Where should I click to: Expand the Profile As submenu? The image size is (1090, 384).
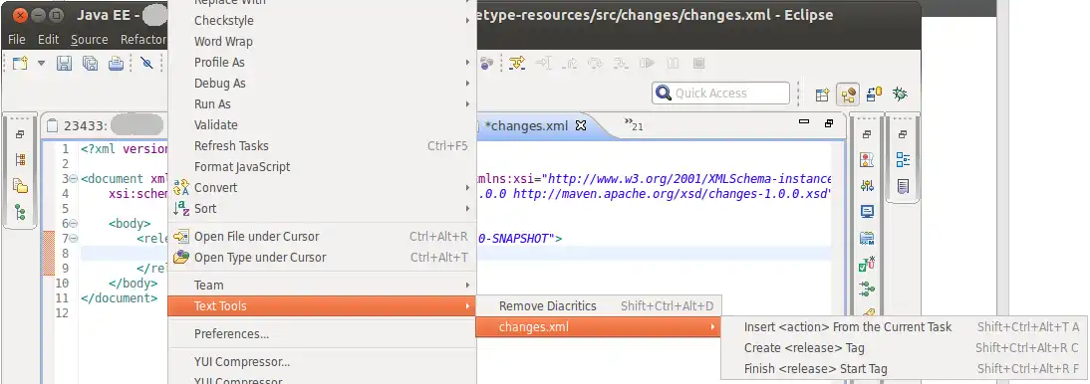click(322, 63)
